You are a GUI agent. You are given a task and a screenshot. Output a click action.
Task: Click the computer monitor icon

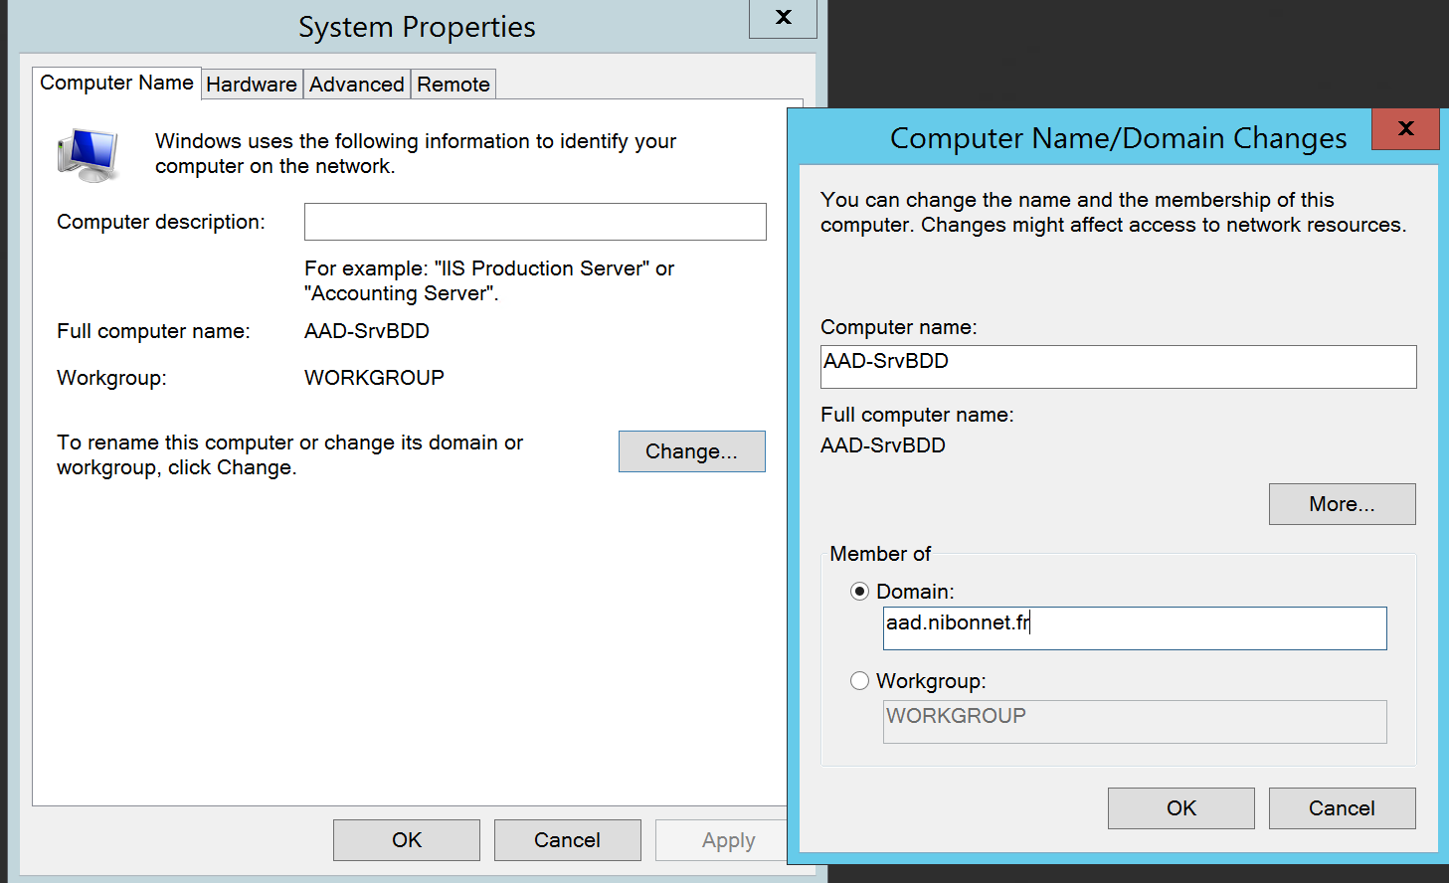tap(89, 156)
